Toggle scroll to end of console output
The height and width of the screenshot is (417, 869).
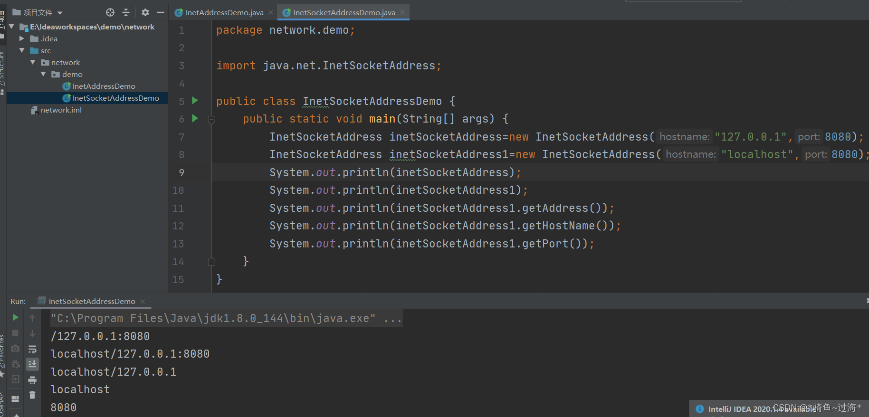pyautogui.click(x=32, y=364)
